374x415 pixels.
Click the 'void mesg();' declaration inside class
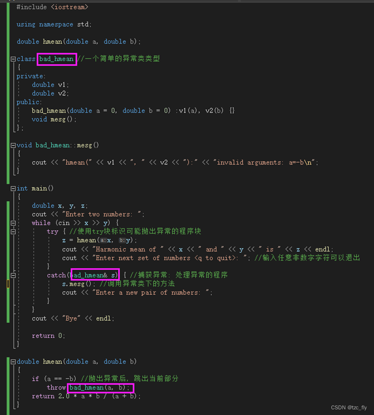(54, 119)
